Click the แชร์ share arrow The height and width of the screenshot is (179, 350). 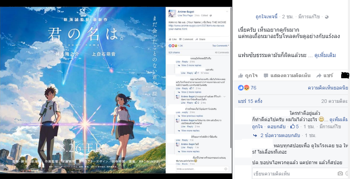point(319,76)
